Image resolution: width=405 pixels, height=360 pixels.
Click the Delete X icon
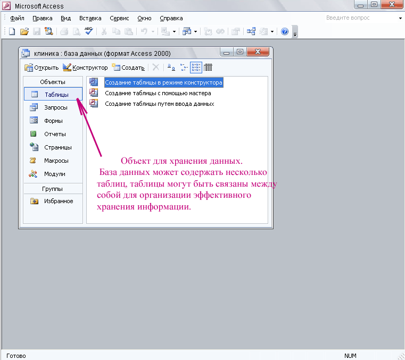pyautogui.click(x=156, y=68)
